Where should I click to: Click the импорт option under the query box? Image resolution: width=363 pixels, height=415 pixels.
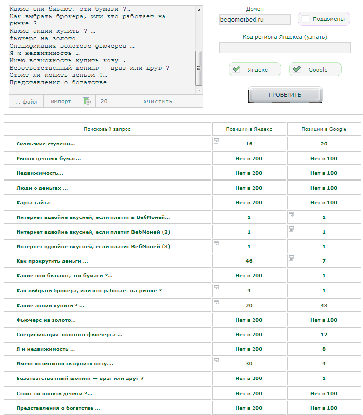tap(61, 101)
